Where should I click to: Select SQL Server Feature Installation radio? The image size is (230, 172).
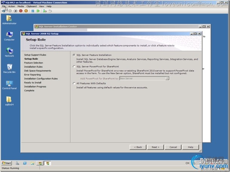point(74,55)
